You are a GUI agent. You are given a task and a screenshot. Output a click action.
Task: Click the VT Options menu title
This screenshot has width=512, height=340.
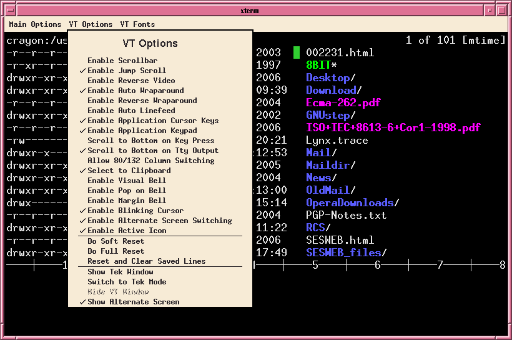91,24
